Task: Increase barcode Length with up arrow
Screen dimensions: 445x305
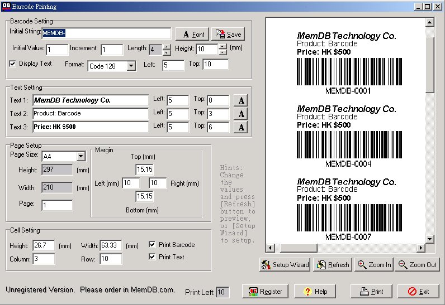Action: (167, 47)
